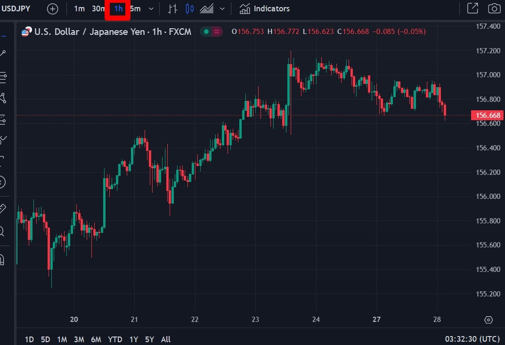
Task: Choose the Candles chart style icon
Action: point(190,8)
